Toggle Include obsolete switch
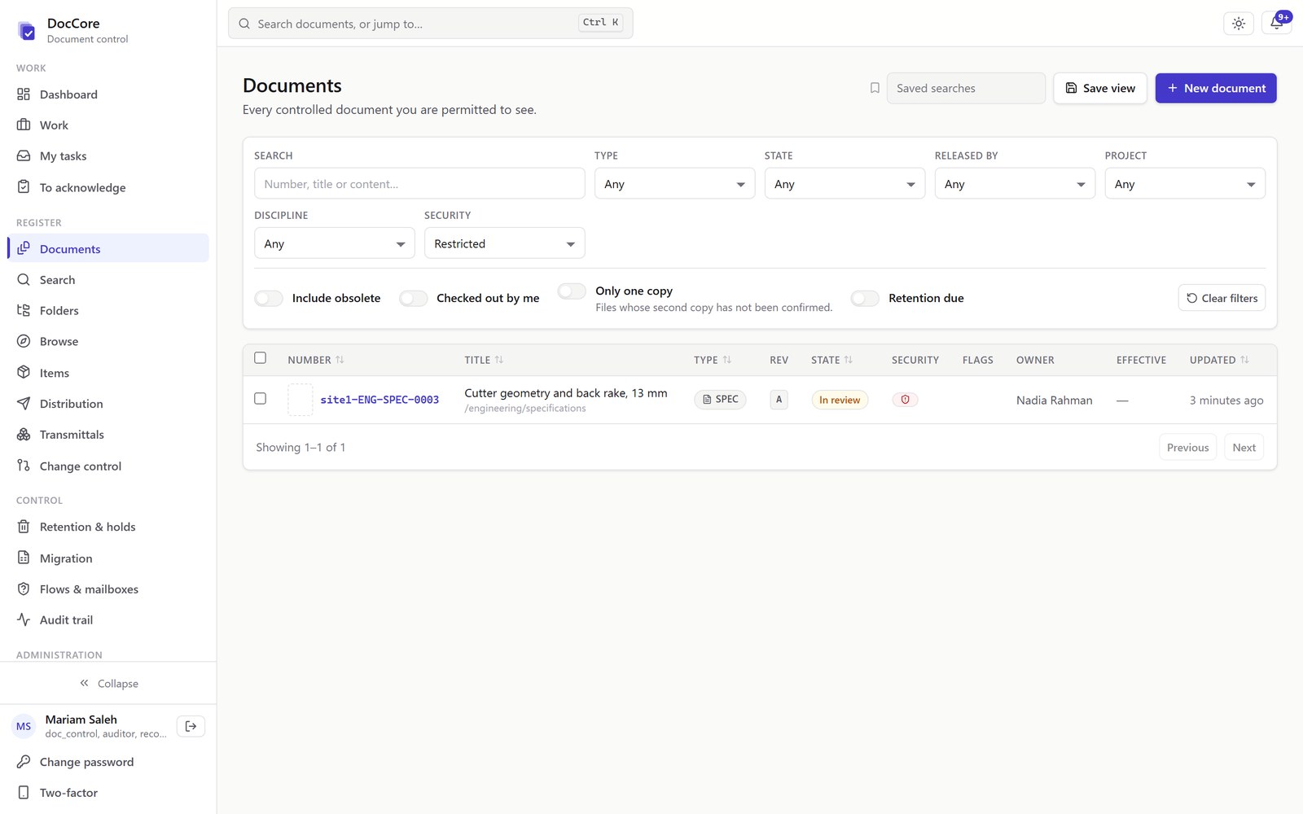The height and width of the screenshot is (814, 1303). tap(269, 298)
